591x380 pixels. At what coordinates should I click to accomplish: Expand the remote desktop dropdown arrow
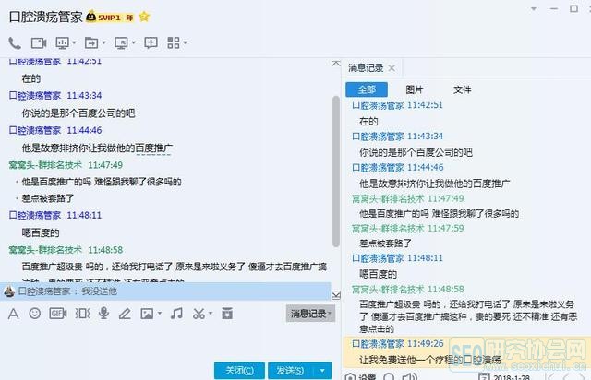pos(133,42)
